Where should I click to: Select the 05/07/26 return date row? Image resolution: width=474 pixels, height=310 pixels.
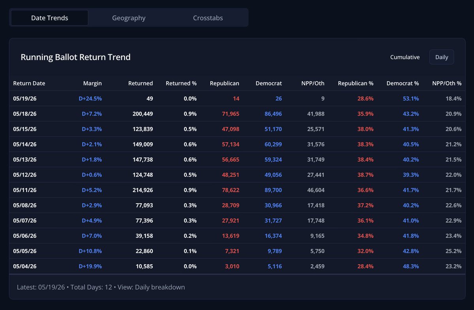pyautogui.click(x=237, y=220)
